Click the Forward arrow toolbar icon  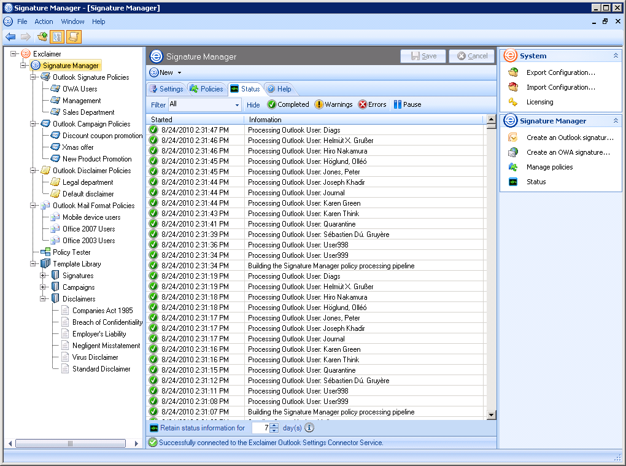[26, 37]
